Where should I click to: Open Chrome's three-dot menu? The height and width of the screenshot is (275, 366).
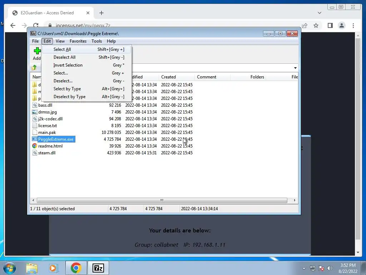pos(353,25)
